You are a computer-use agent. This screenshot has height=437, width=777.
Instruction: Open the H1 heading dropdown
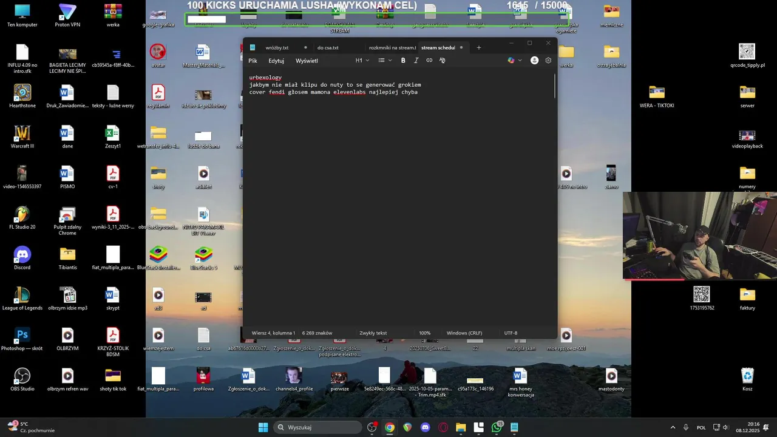tap(362, 61)
